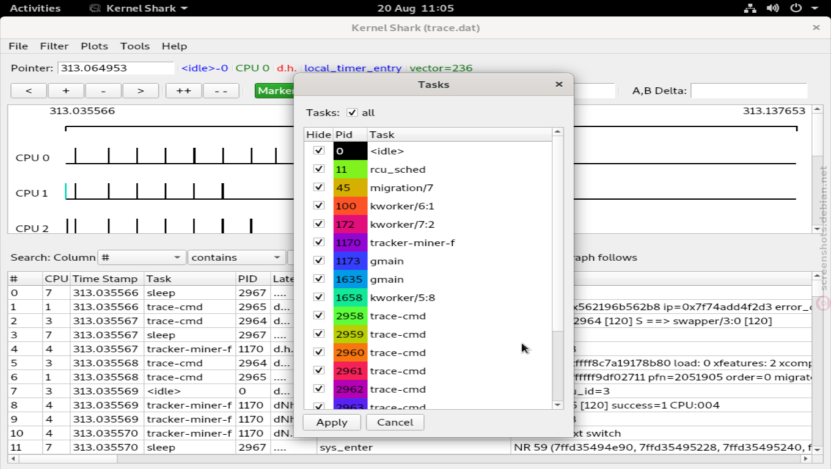Click the zoom in '+' button

[x=66, y=90]
